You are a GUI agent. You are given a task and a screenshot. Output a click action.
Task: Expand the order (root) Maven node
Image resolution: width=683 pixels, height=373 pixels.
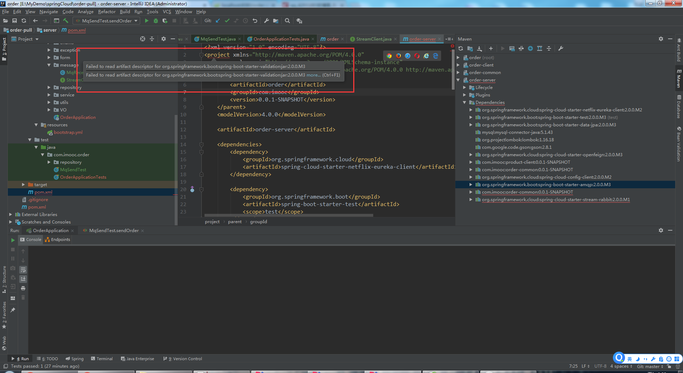click(459, 58)
